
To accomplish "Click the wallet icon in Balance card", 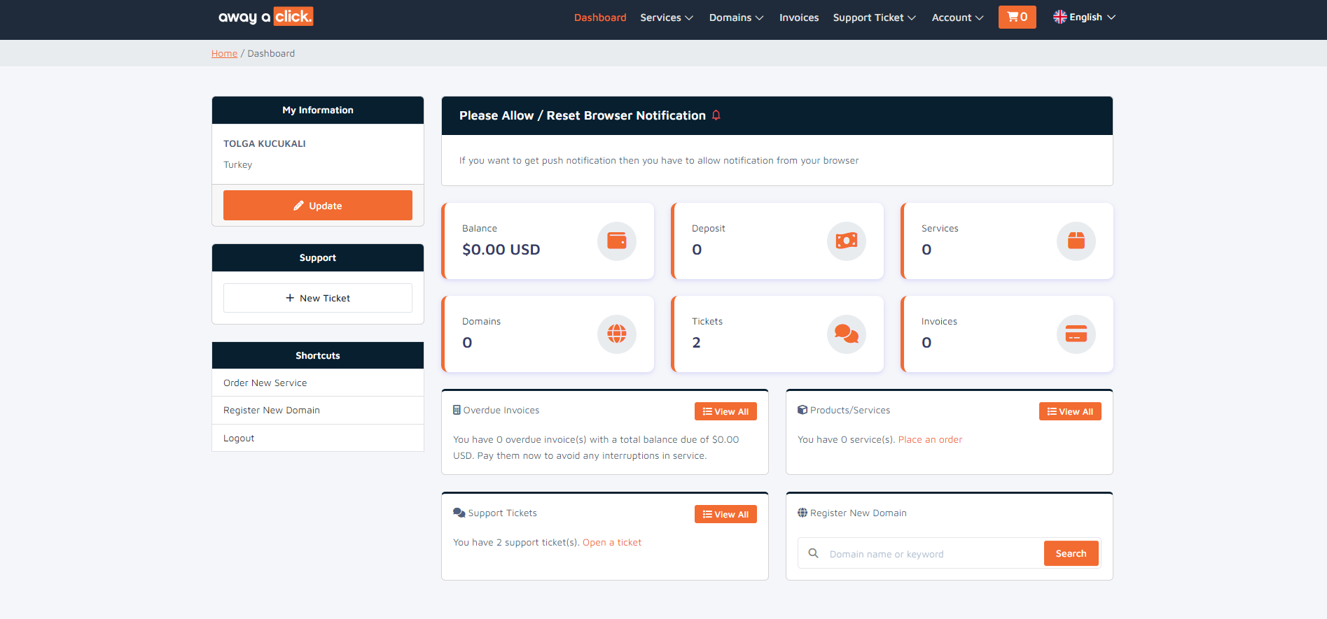I will [x=616, y=241].
